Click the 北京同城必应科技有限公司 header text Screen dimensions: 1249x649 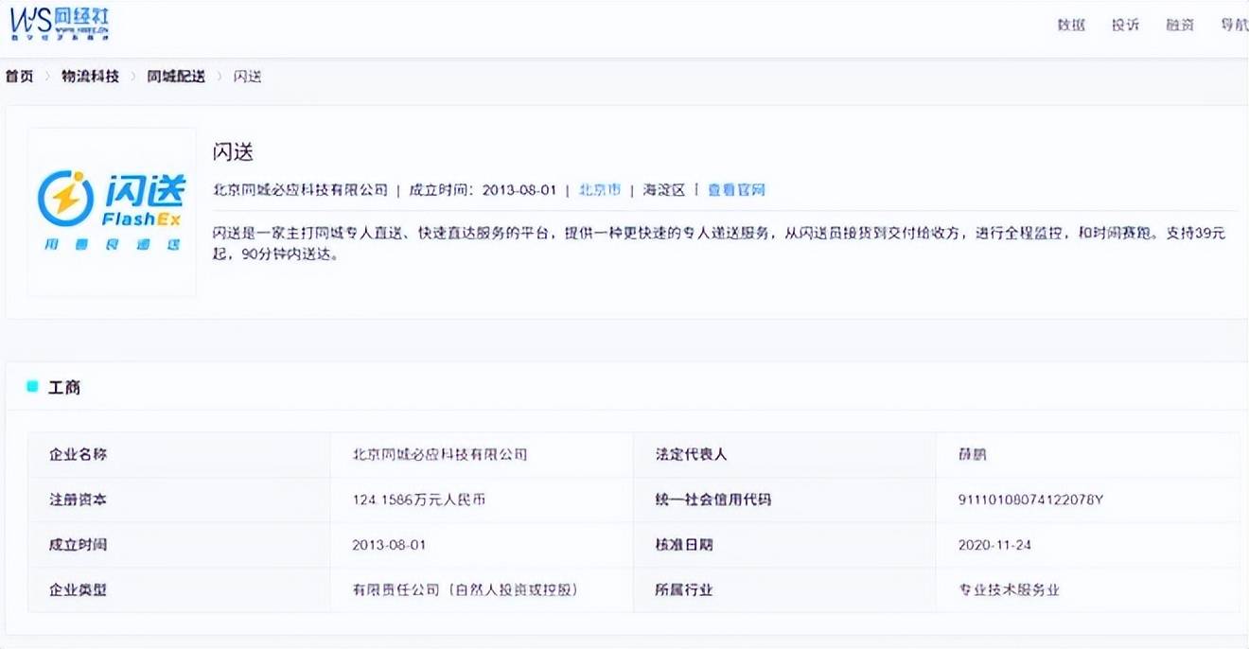click(x=300, y=190)
